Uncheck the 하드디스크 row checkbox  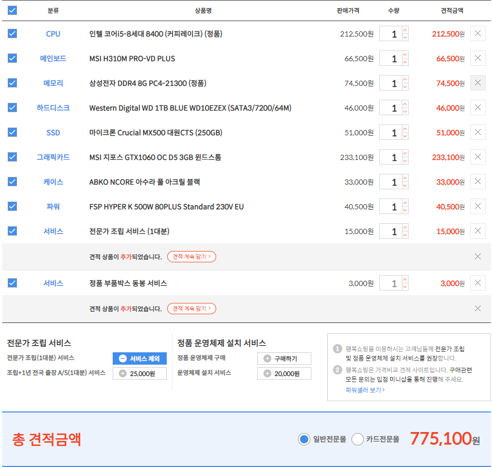tap(12, 107)
